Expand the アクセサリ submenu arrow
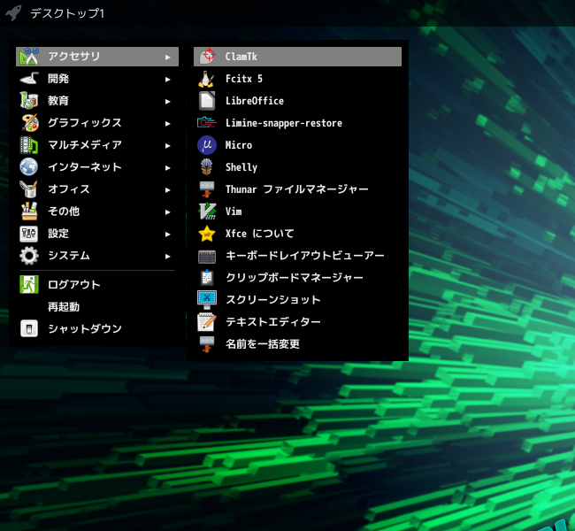This screenshot has height=531, width=575. [168, 58]
